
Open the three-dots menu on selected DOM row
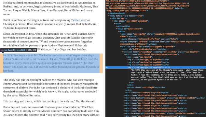pyautogui.click(x=107, y=67)
